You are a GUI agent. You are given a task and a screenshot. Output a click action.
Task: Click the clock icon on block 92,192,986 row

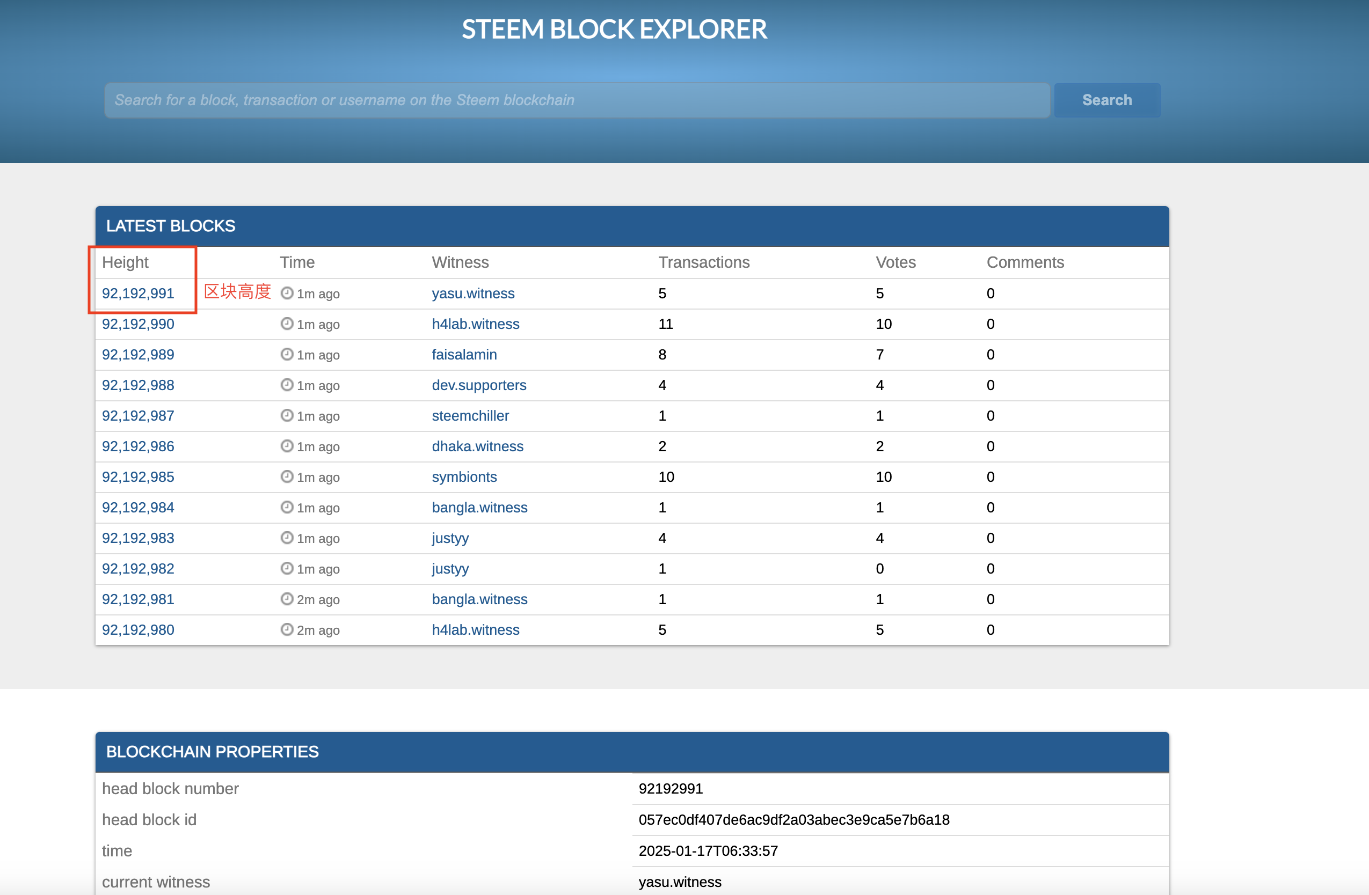tap(287, 445)
